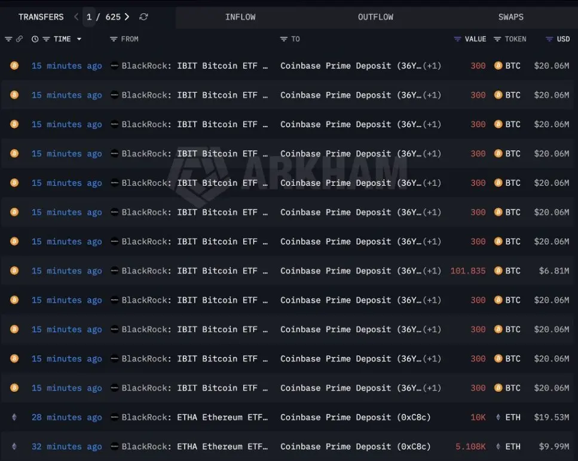Click the 625 total pages label

pos(113,17)
